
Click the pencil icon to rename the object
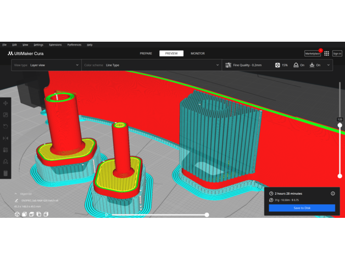pos(16,200)
